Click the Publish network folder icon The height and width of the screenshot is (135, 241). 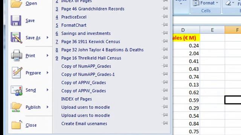tap(16, 107)
